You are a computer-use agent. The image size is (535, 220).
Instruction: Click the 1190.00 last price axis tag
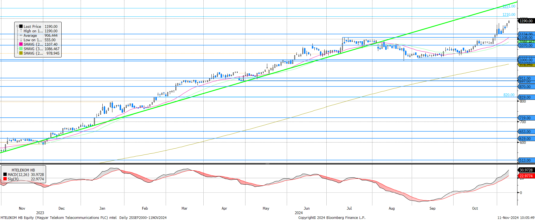tap(526, 21)
